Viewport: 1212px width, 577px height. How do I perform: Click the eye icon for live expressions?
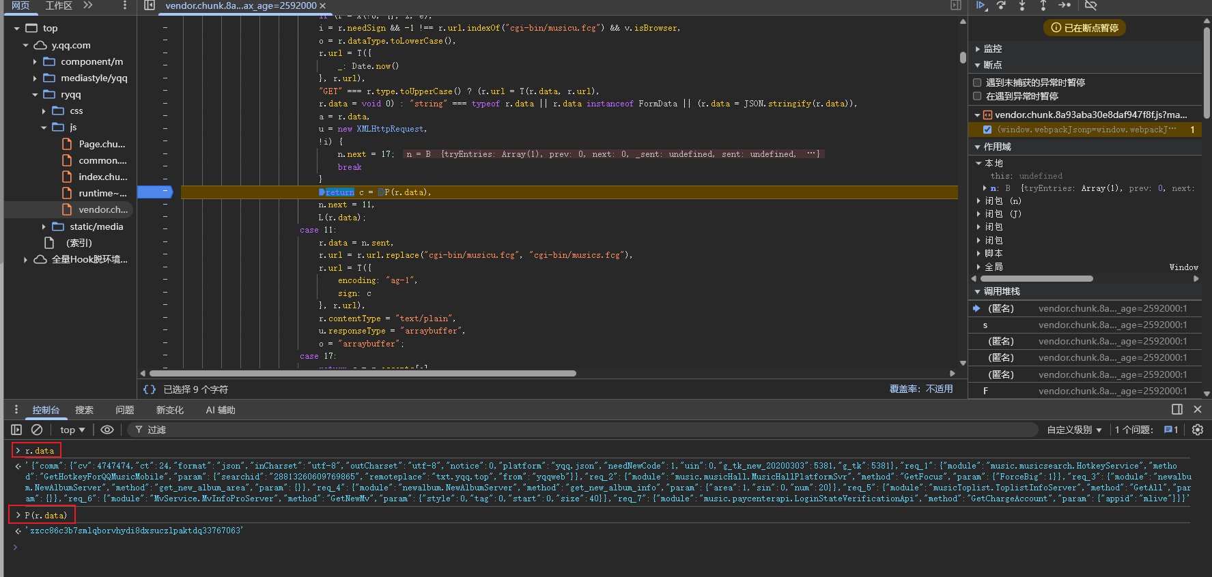pyautogui.click(x=107, y=430)
